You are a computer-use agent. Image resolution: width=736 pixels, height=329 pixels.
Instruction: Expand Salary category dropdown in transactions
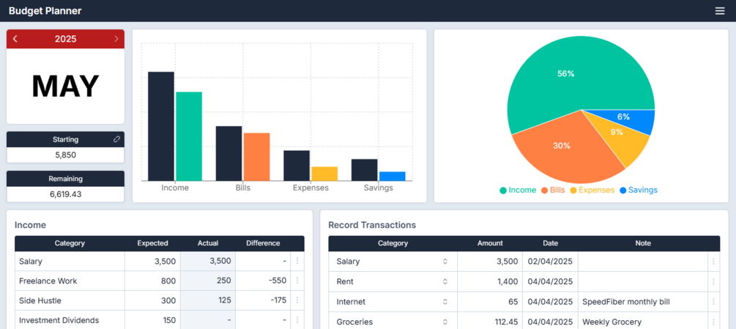click(x=445, y=262)
